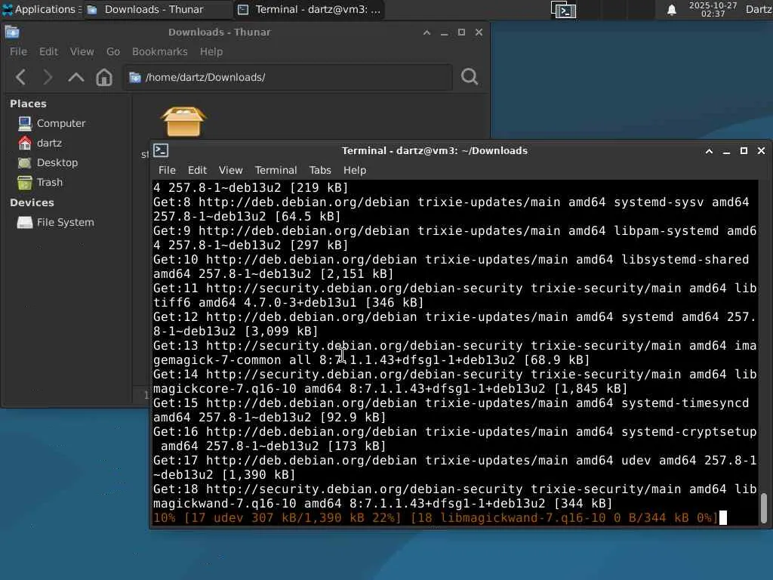Open notifications bell in top panel
Viewport: 773px width, 580px height.
point(671,10)
